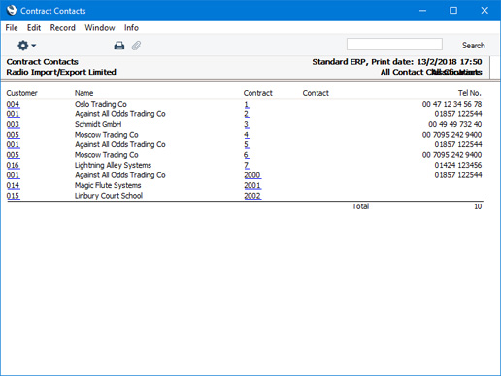Click the 'Contract' column header
501x376 pixels.
258,93
